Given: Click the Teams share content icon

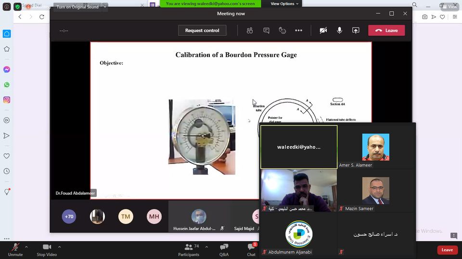Looking at the screenshot, I should (356, 30).
